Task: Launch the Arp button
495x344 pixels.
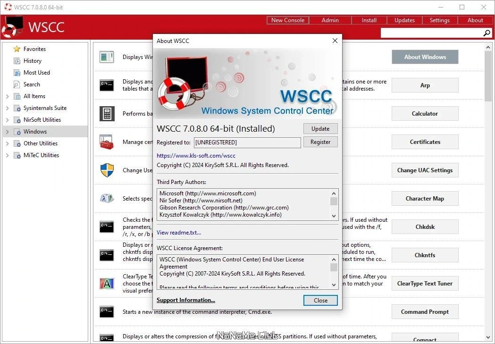Action: 425,85
